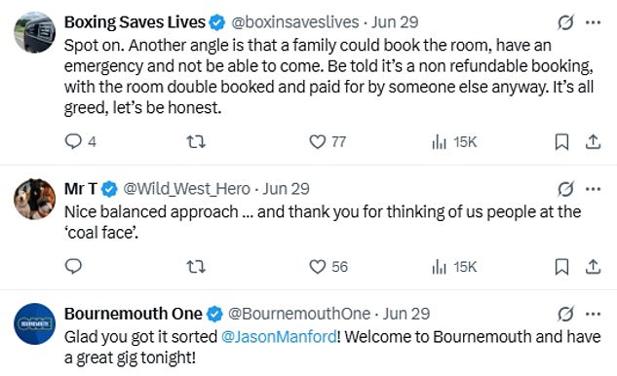Reply to Mr T's tweet

(x=73, y=266)
